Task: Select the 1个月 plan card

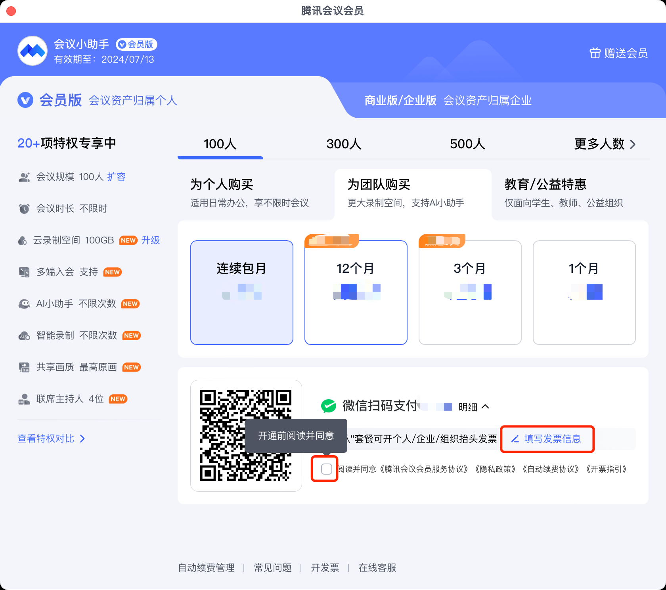Action: point(584,293)
